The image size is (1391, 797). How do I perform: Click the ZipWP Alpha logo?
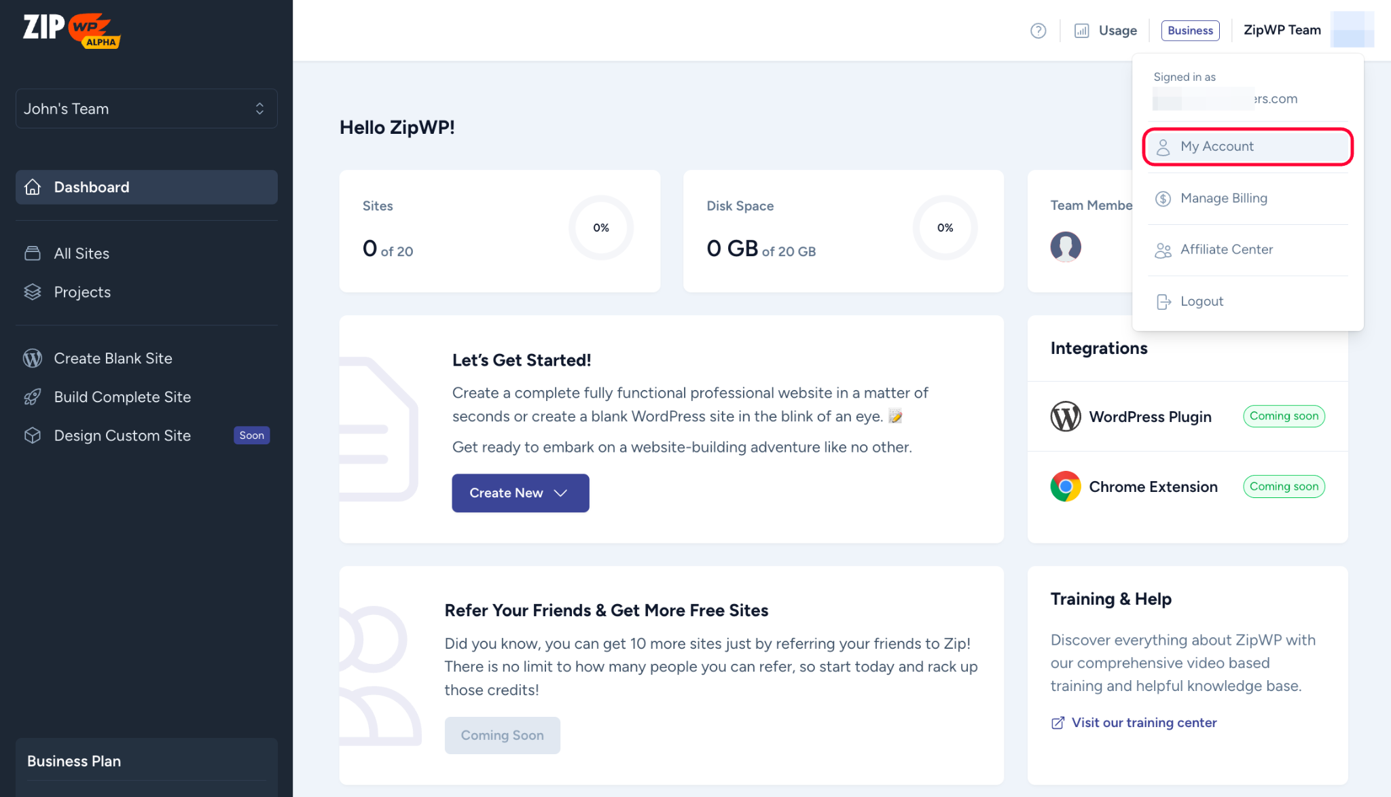[71, 31]
